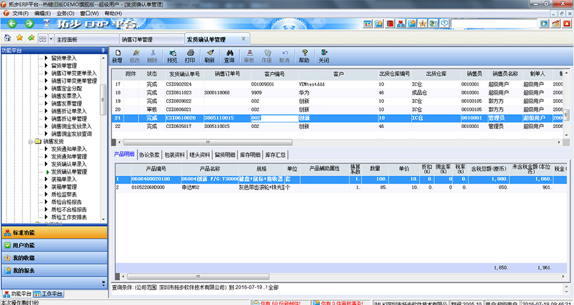The width and height of the screenshot is (574, 305).
Task: Pin the 功能平台 side panel
Action: tap(102, 50)
